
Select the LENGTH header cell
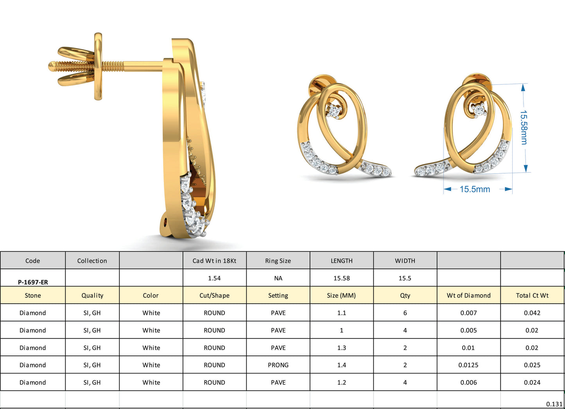point(342,261)
